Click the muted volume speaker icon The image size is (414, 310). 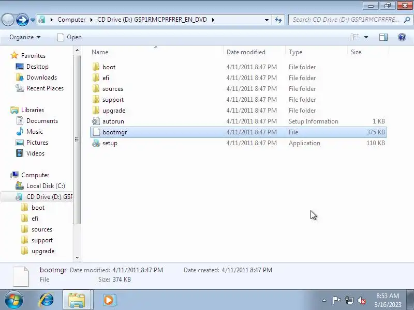(361, 300)
